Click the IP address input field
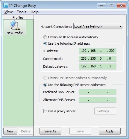 tap(98, 51)
